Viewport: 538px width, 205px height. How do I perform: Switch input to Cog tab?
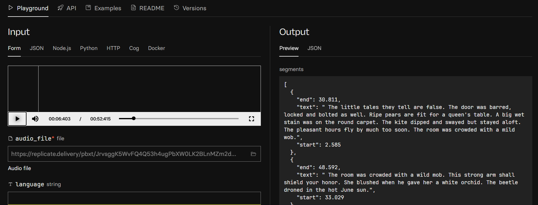click(134, 48)
